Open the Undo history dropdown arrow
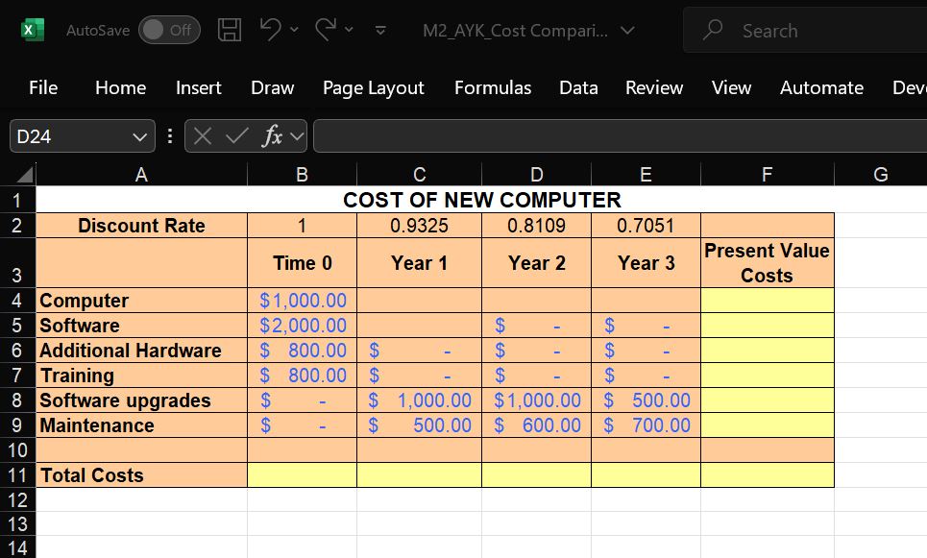Viewport: 927px width, 558px height. click(x=293, y=30)
